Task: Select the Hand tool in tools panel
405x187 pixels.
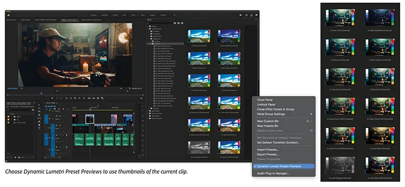Action: click(x=39, y=125)
